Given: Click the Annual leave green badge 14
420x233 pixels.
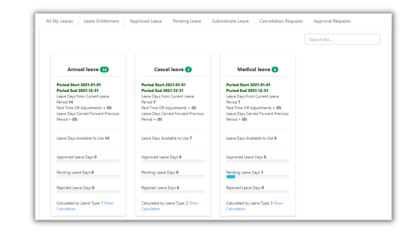Looking at the screenshot, I should tap(104, 69).
